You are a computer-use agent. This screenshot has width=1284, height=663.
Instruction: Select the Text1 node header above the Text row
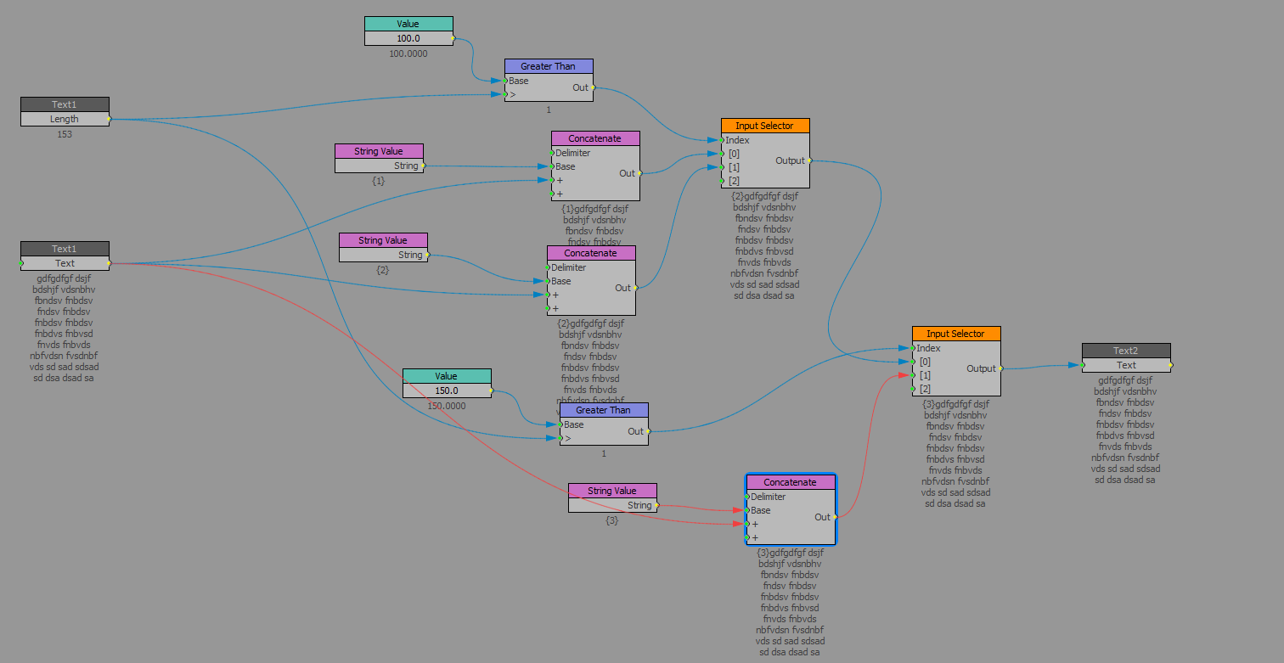[65, 249]
